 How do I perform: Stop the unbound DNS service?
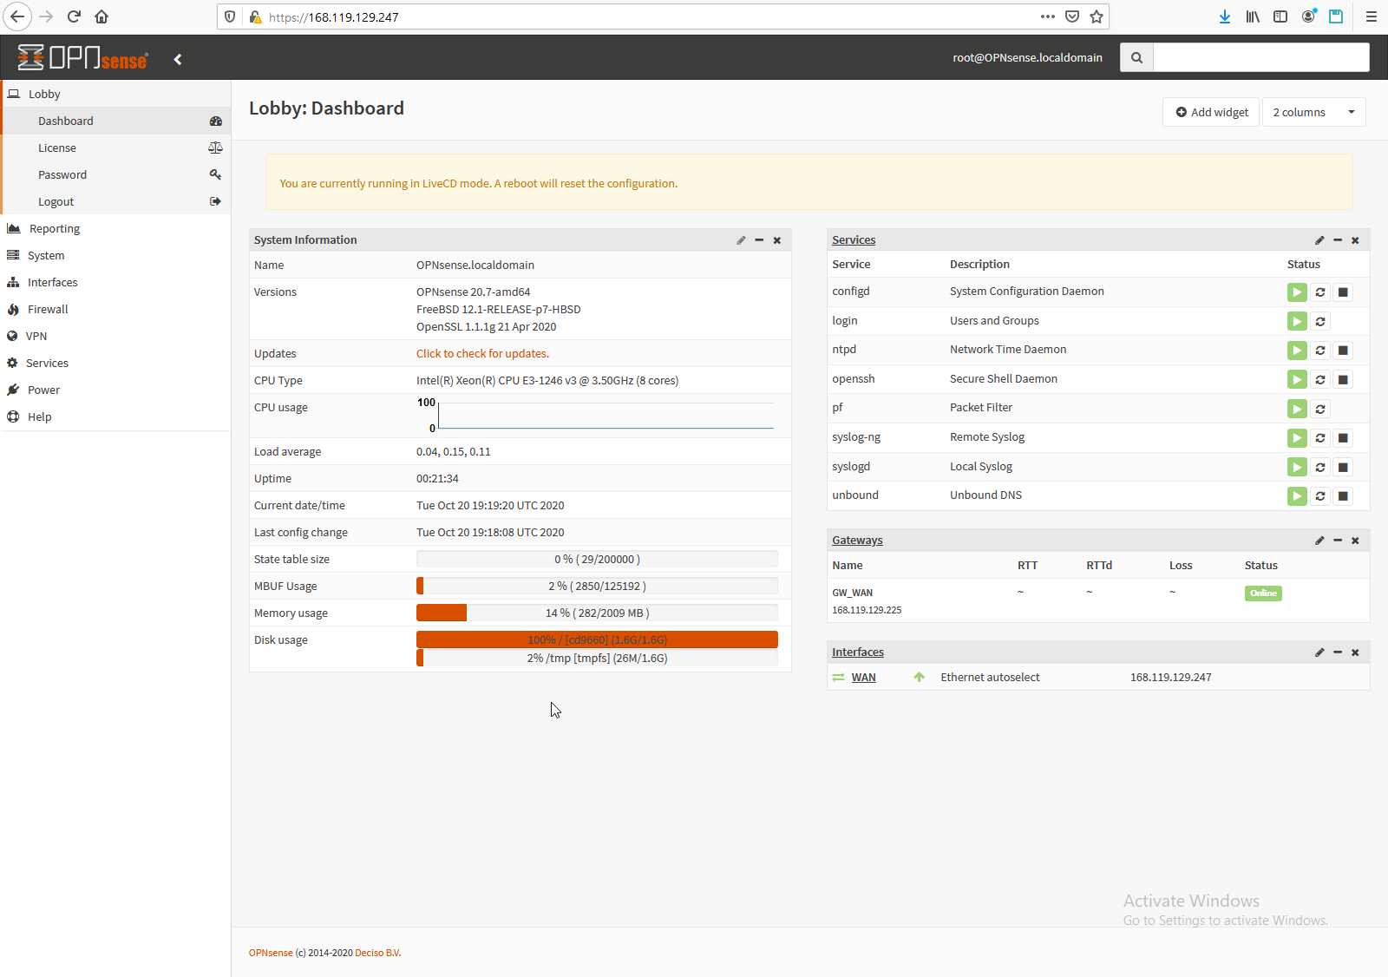click(x=1343, y=496)
